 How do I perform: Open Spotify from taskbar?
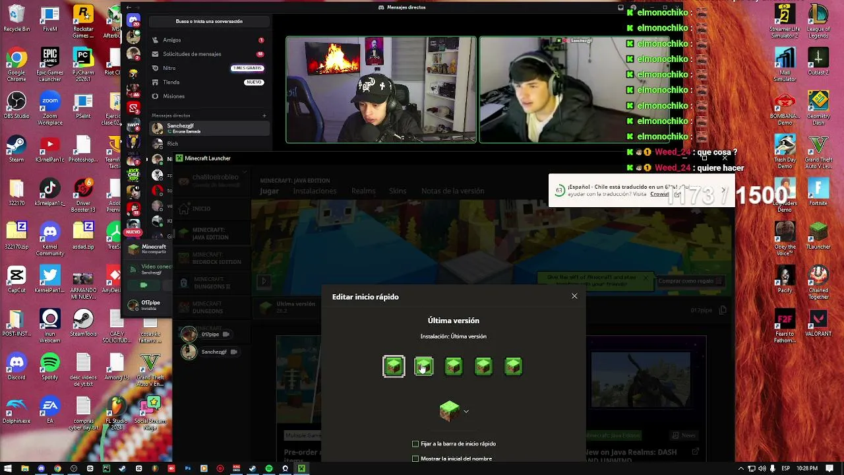pyautogui.click(x=268, y=468)
